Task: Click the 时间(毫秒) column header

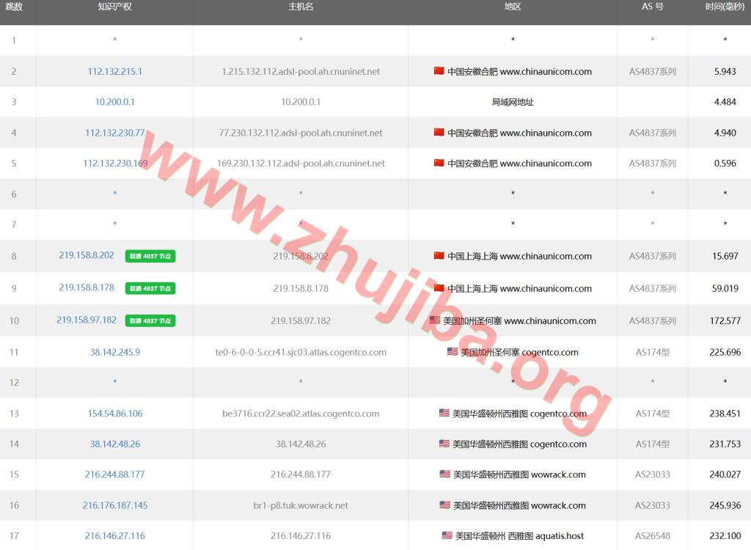Action: pos(725,7)
